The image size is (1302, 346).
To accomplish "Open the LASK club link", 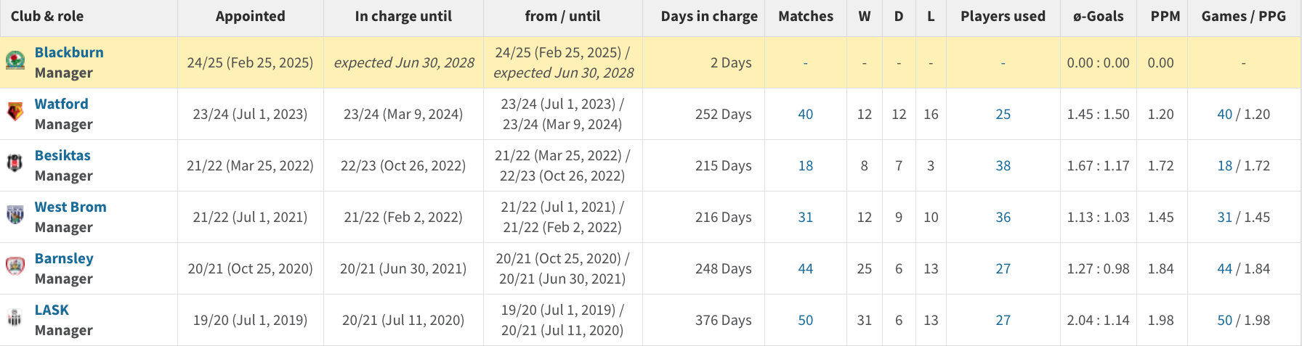I will click(52, 310).
